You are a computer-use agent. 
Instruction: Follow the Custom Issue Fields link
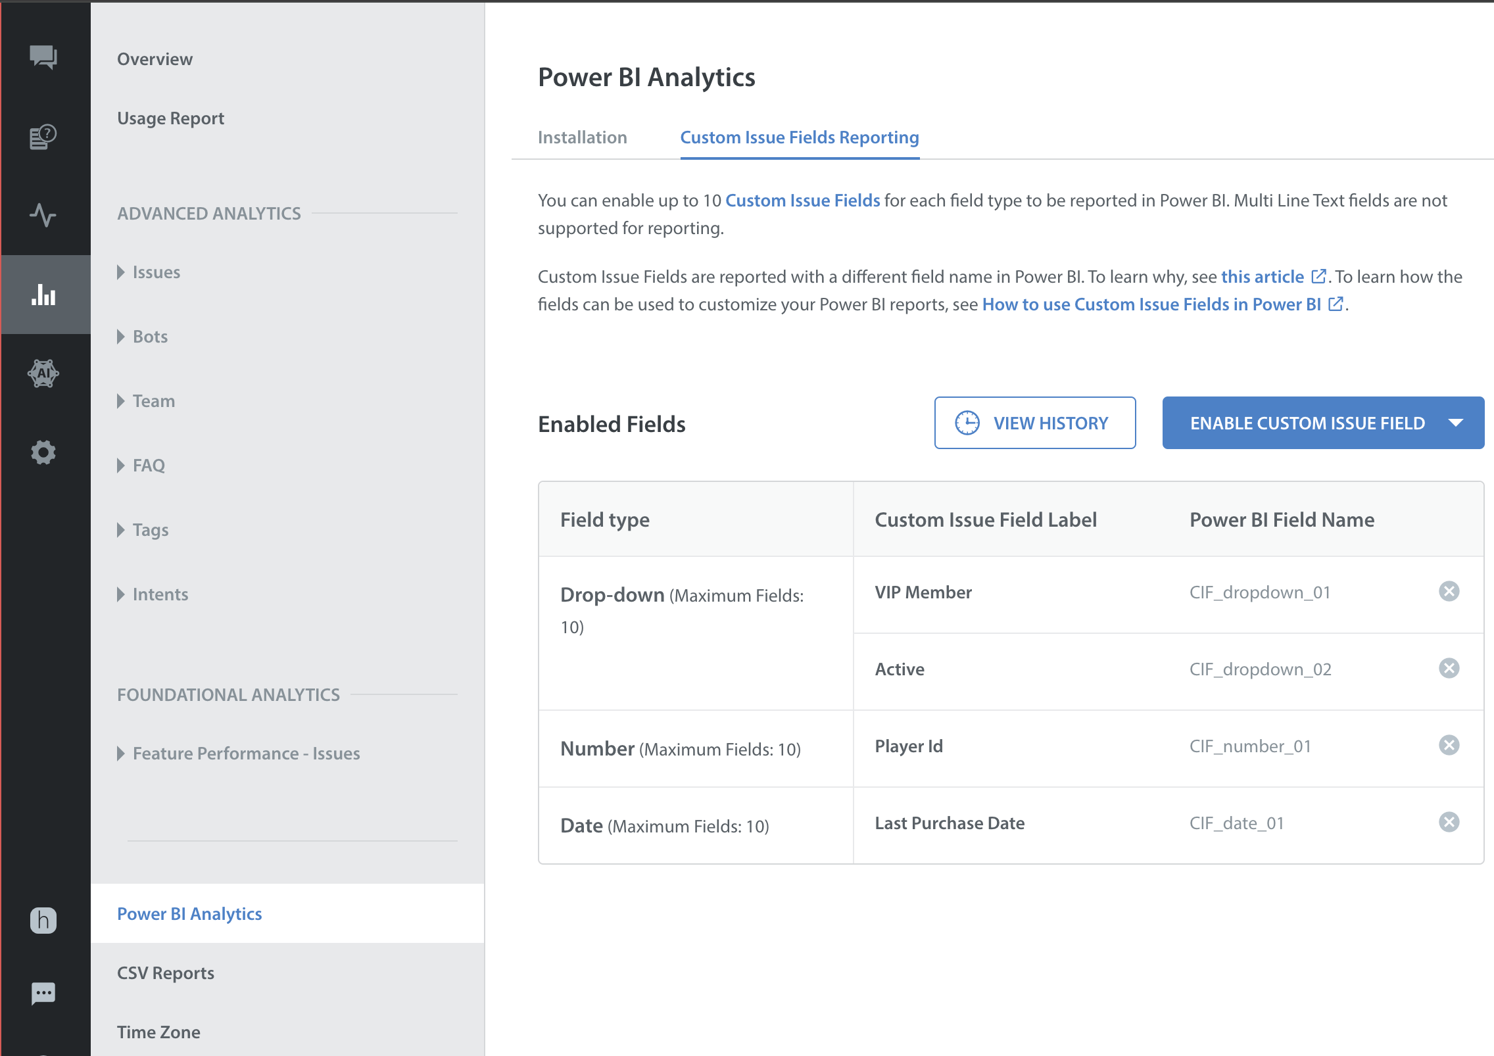pos(803,201)
